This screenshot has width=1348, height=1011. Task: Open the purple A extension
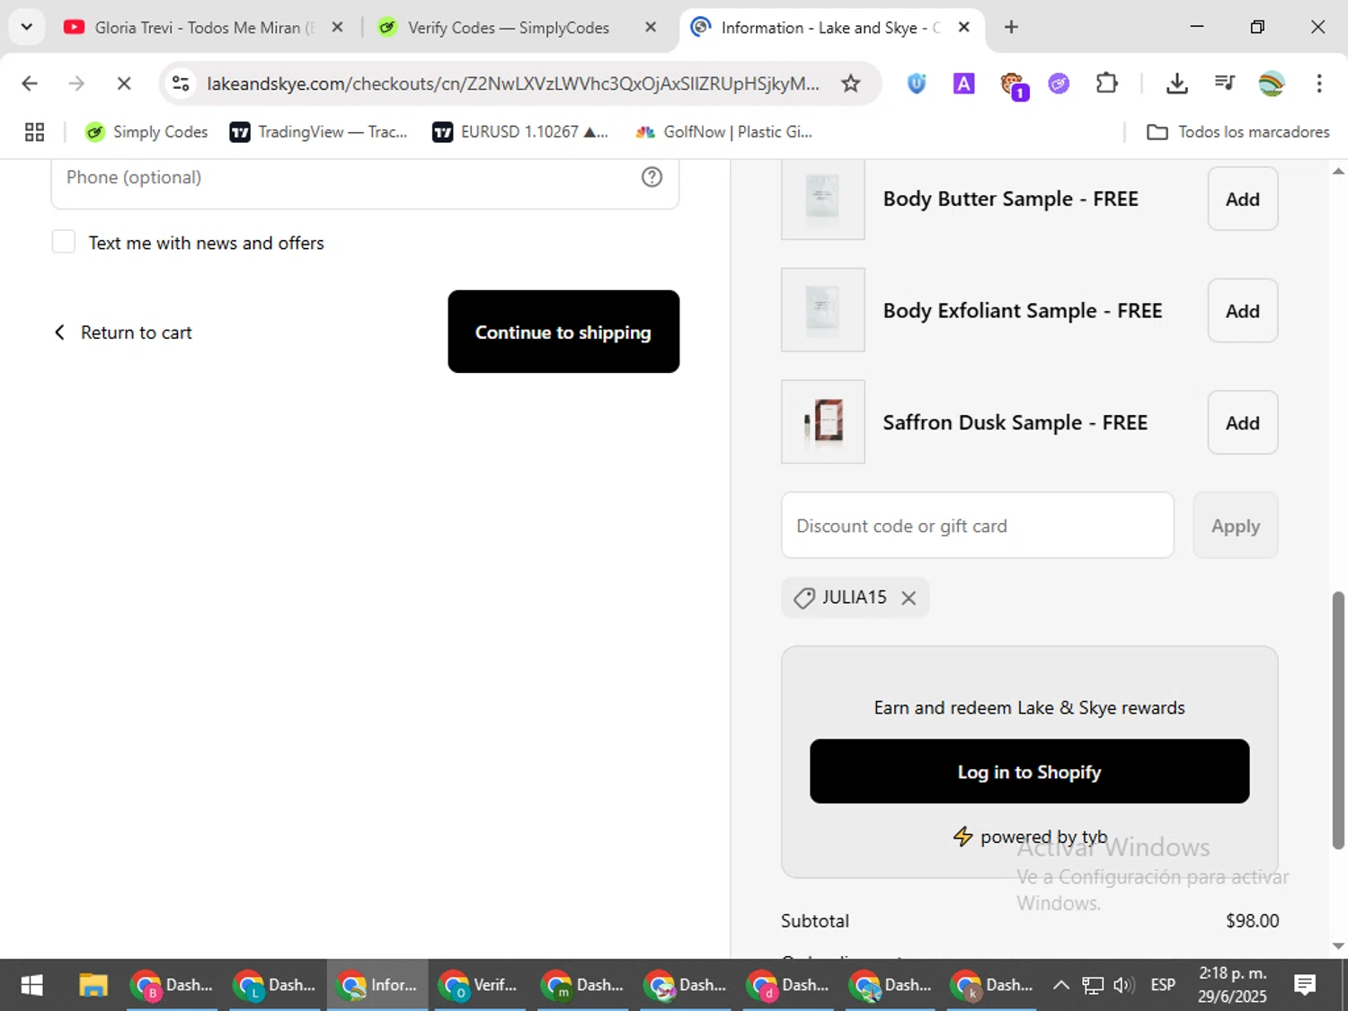point(963,84)
